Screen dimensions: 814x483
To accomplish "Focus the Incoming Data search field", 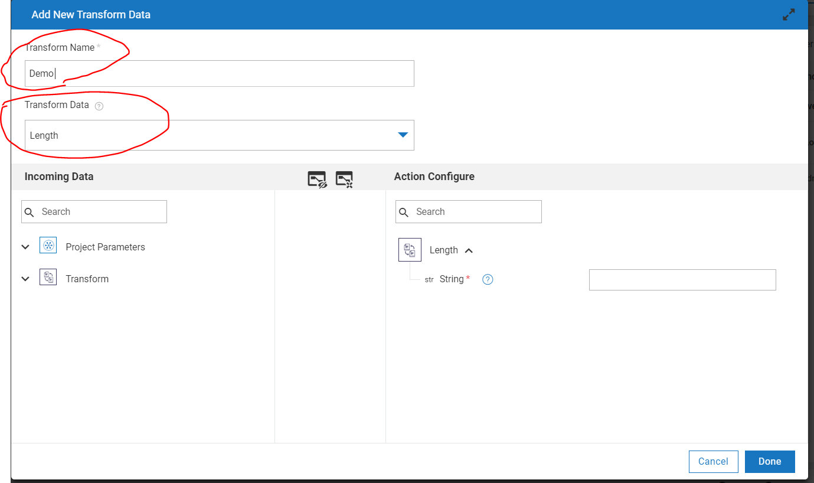I will tap(94, 212).
